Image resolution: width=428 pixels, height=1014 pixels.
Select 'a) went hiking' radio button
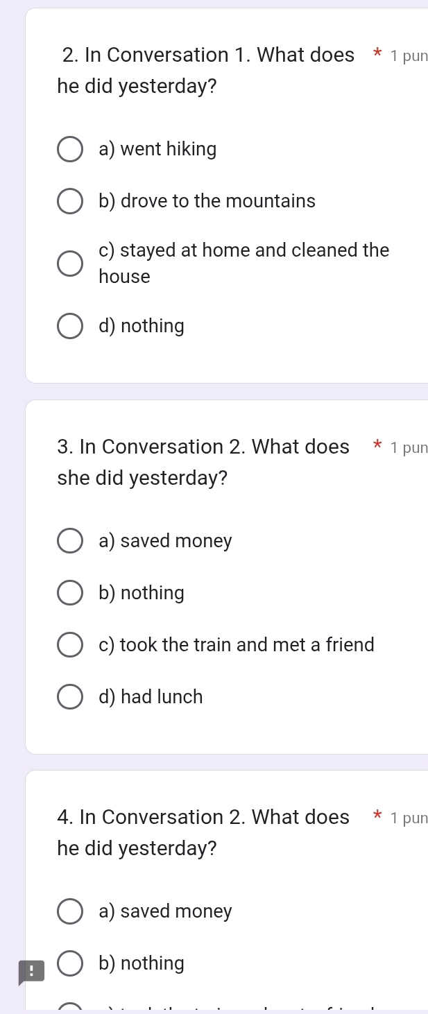[69, 149]
